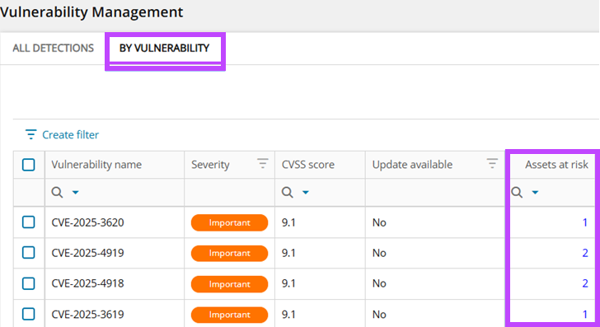Expand the CVSS score search options arrow
Image resolution: width=600 pixels, height=327 pixels.
click(305, 193)
